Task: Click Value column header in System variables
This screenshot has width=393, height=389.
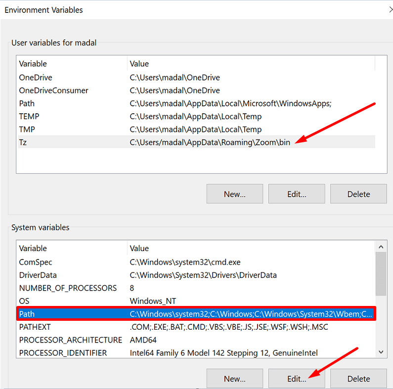Action: [251, 249]
